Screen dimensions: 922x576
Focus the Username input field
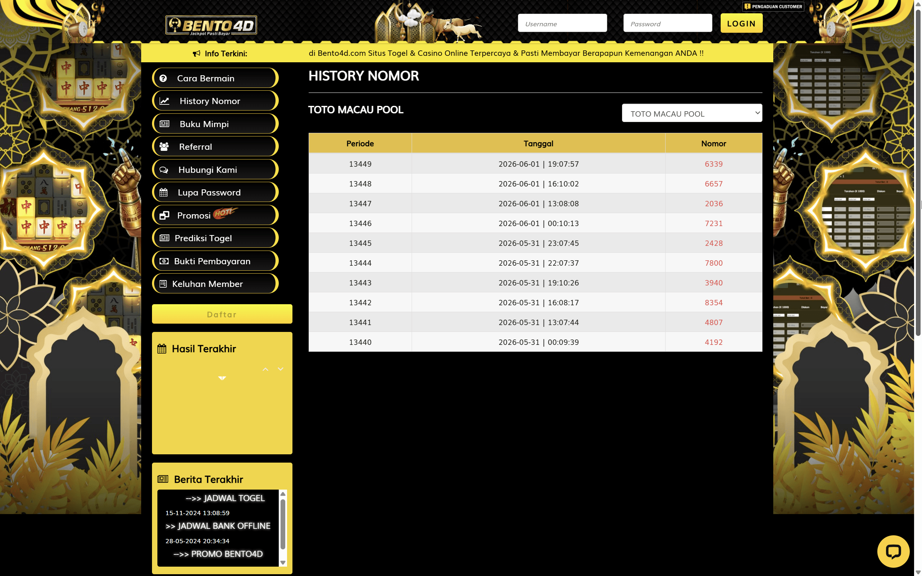click(562, 23)
